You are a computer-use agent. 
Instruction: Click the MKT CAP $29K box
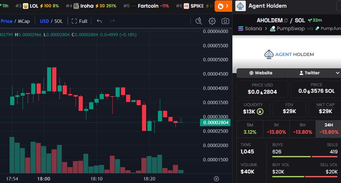[325, 109]
